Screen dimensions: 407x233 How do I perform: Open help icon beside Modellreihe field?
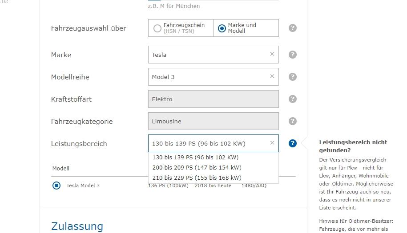pyautogui.click(x=293, y=77)
